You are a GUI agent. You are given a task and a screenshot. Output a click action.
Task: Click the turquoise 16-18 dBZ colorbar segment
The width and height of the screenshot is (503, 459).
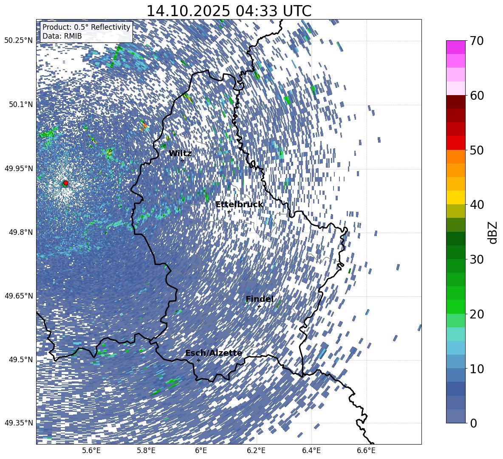[455, 334]
